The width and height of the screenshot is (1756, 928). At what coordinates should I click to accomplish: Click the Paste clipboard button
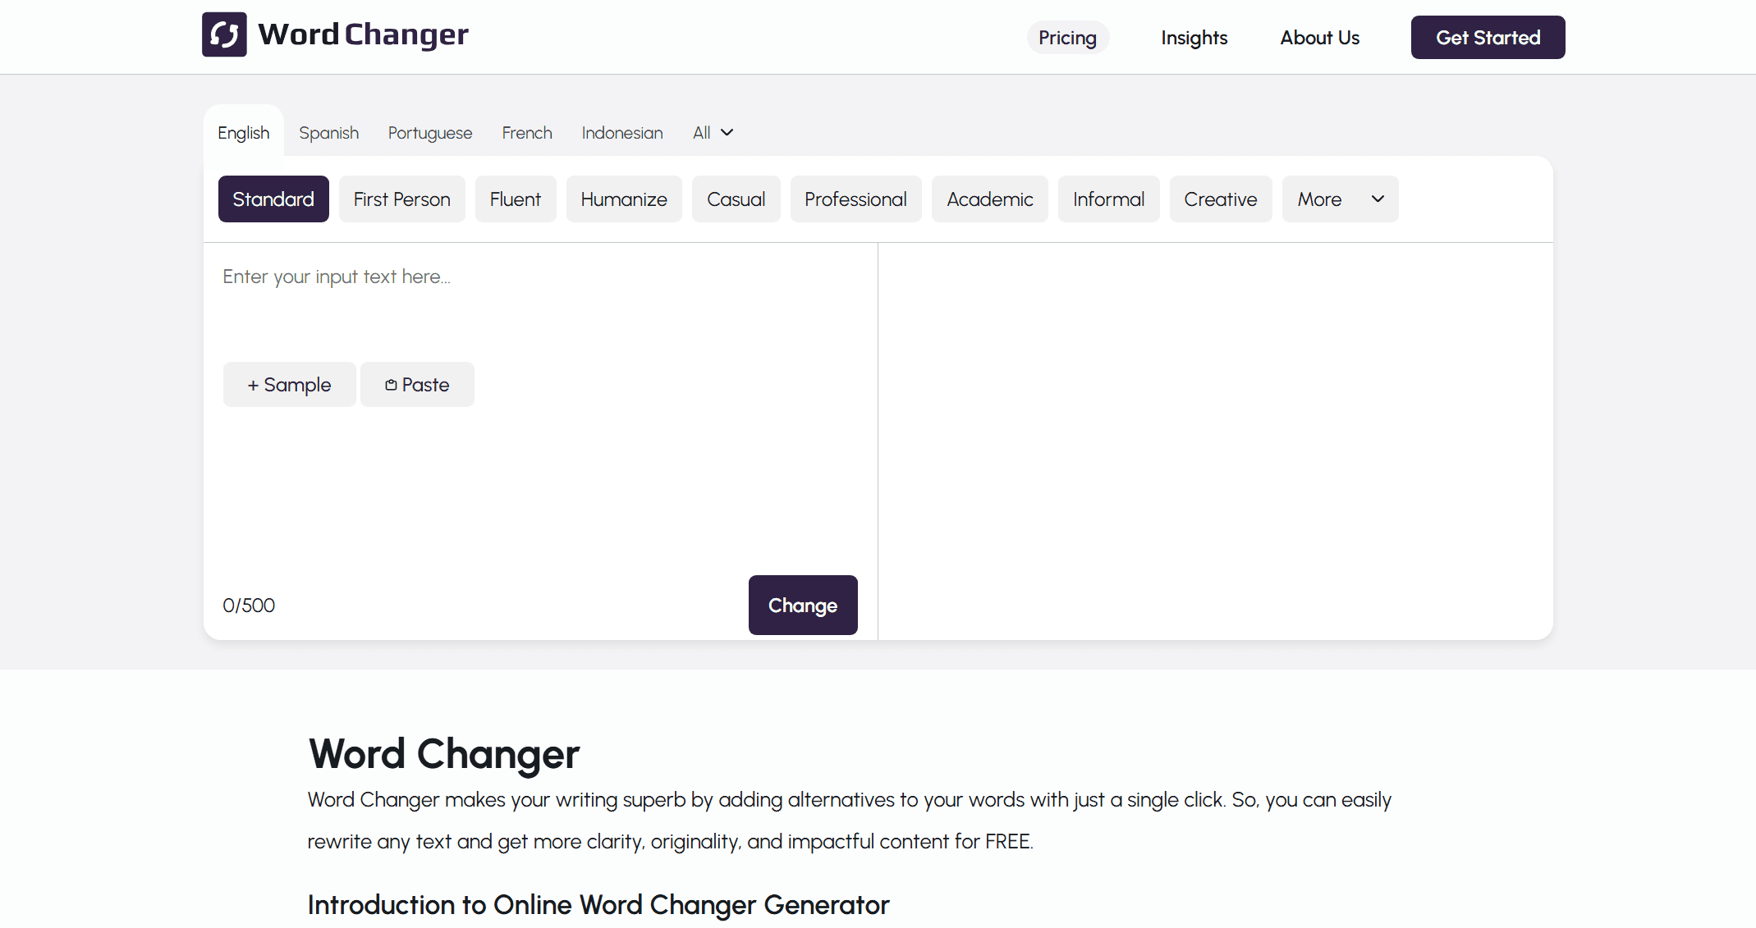click(417, 385)
